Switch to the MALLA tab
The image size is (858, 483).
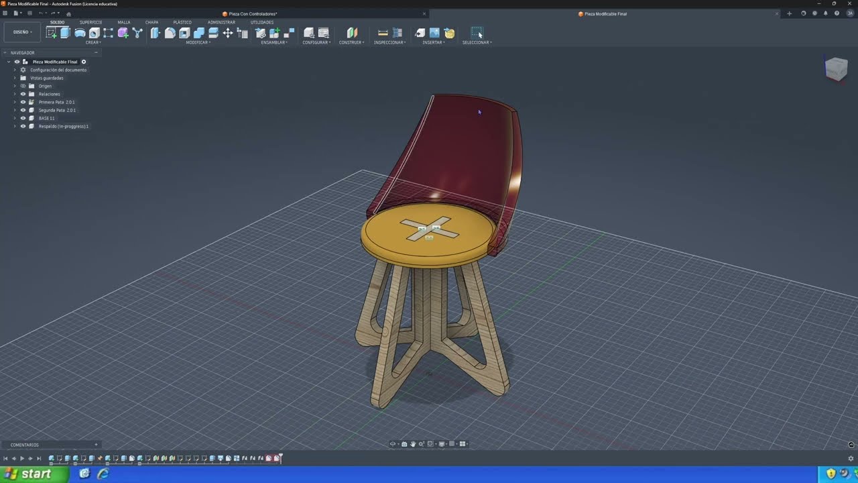coord(124,22)
